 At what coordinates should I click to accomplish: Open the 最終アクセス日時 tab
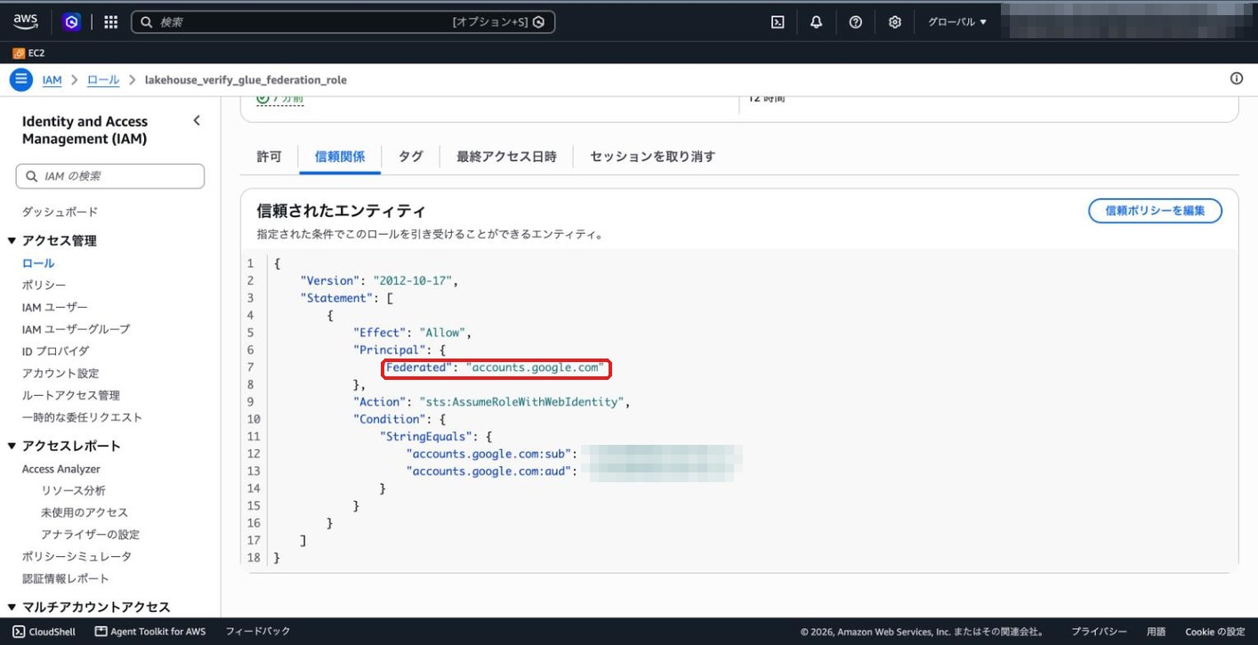pyautogui.click(x=506, y=157)
